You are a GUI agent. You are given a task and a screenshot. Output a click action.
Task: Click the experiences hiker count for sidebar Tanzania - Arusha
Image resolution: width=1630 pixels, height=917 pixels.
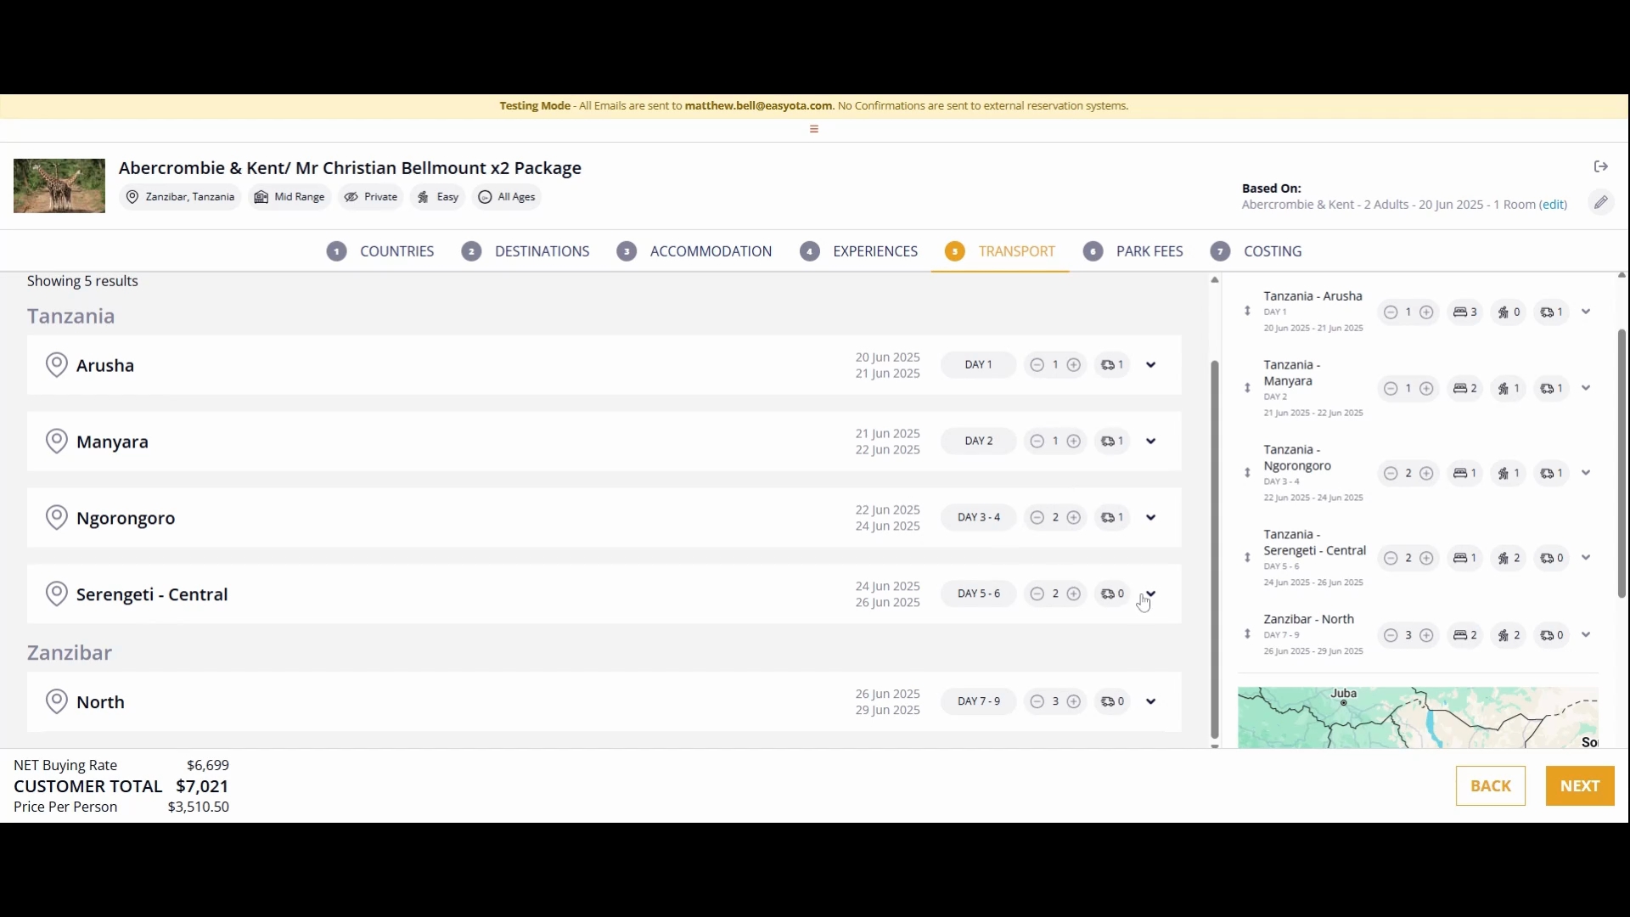tap(1509, 312)
